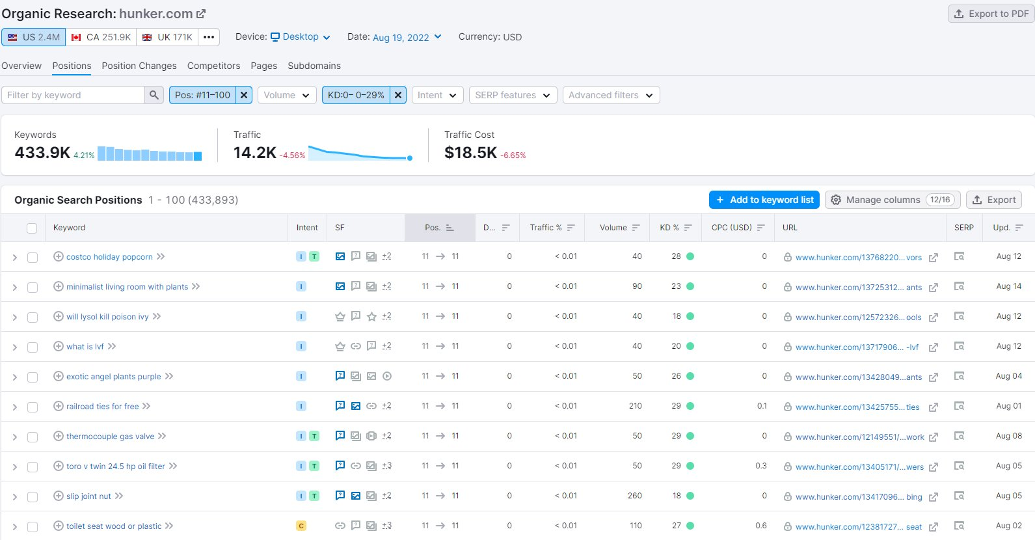The height and width of the screenshot is (540, 1035).
Task: Switch to the Pages tab
Action: (263, 66)
